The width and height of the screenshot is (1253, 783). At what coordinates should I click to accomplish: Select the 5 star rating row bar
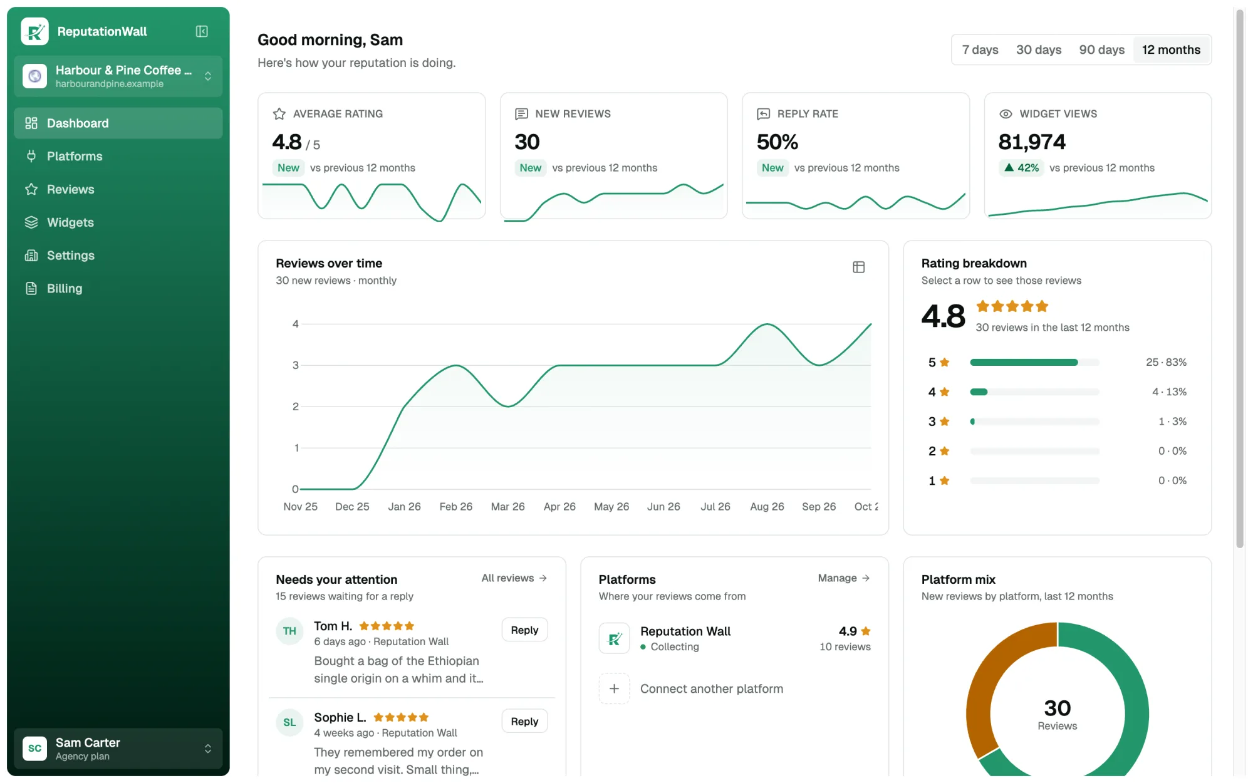point(1034,363)
